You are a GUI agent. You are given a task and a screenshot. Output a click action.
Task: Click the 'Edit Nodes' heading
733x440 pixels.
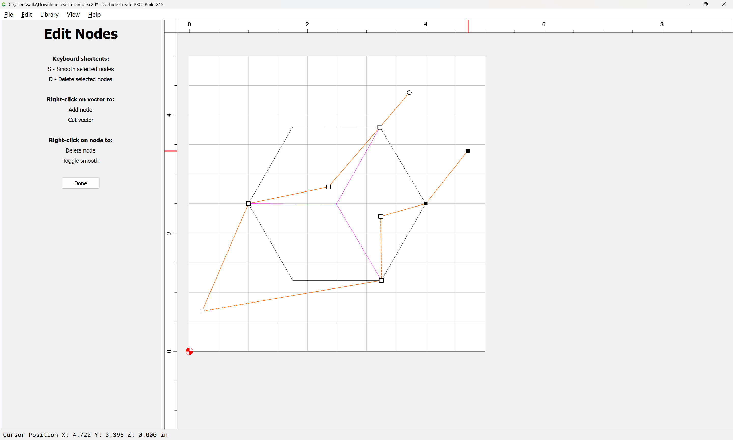pos(81,34)
